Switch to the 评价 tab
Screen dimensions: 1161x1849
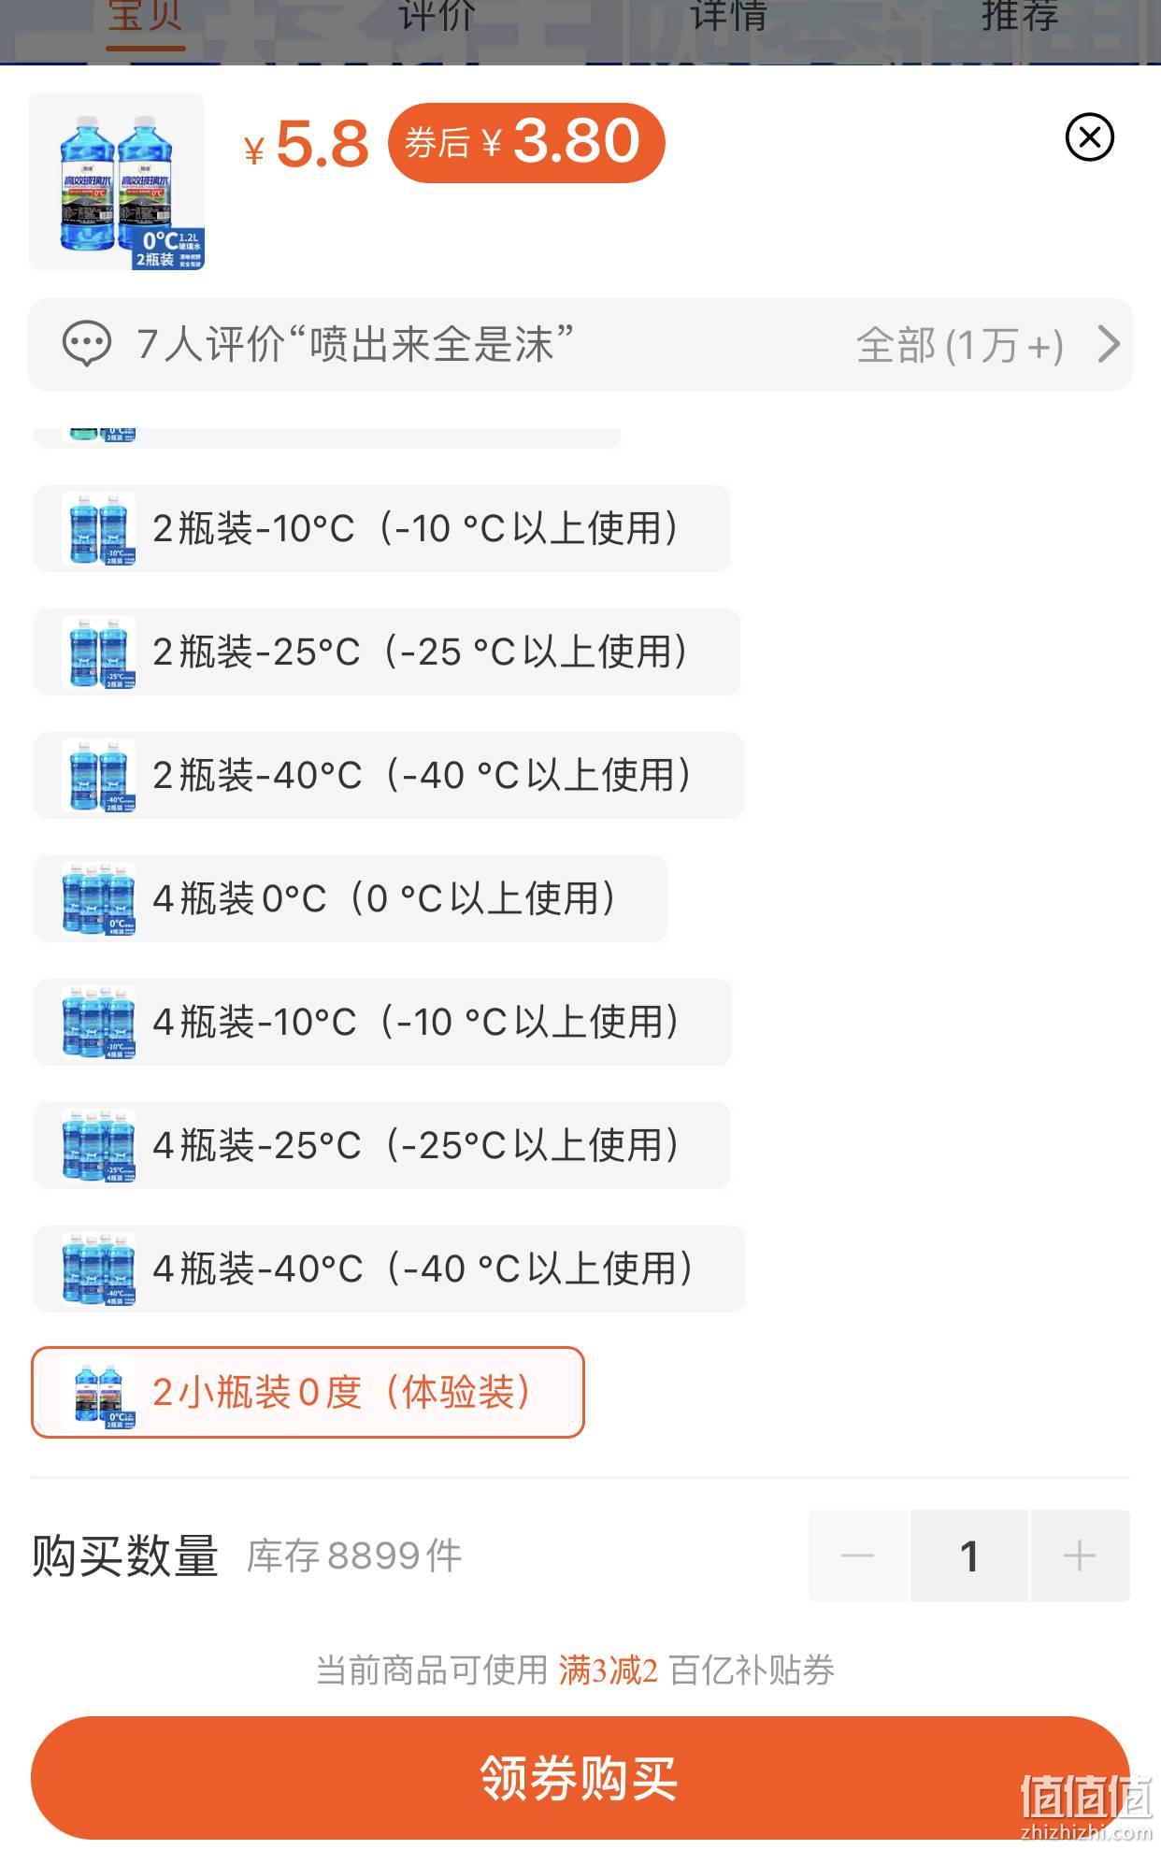(437, 17)
